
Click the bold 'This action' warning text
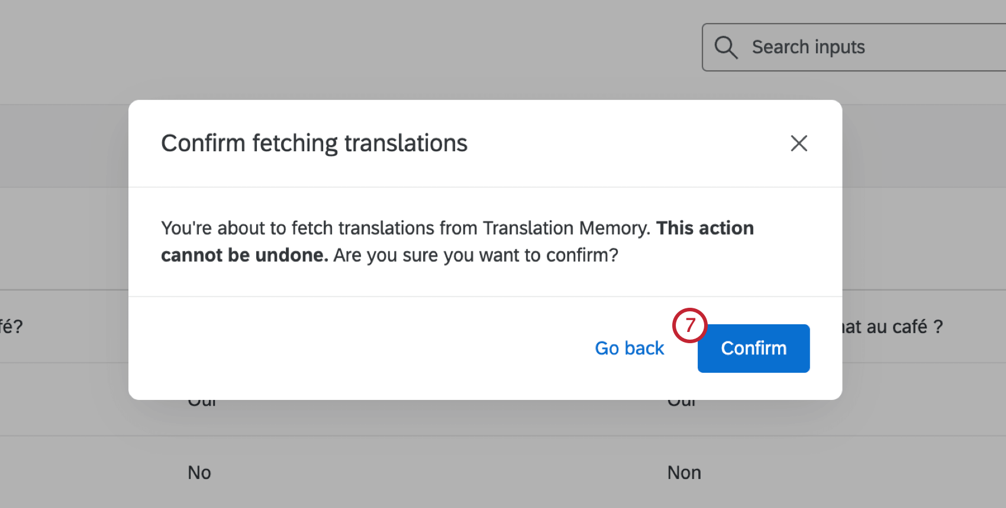coord(705,228)
